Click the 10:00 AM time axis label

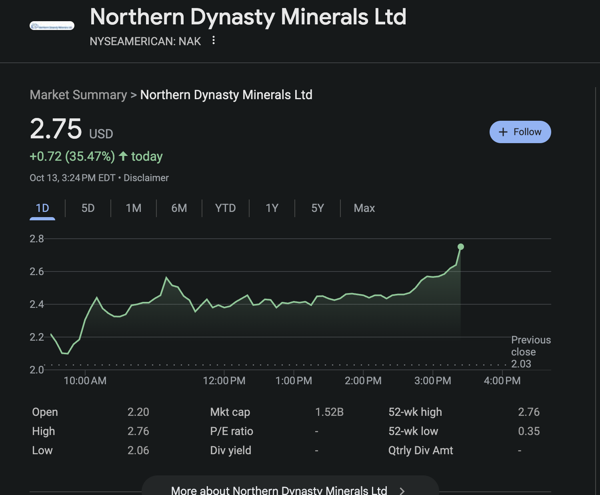click(85, 381)
